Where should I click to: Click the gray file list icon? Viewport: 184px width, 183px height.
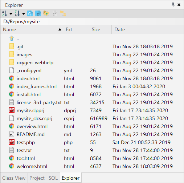coord(55,13)
